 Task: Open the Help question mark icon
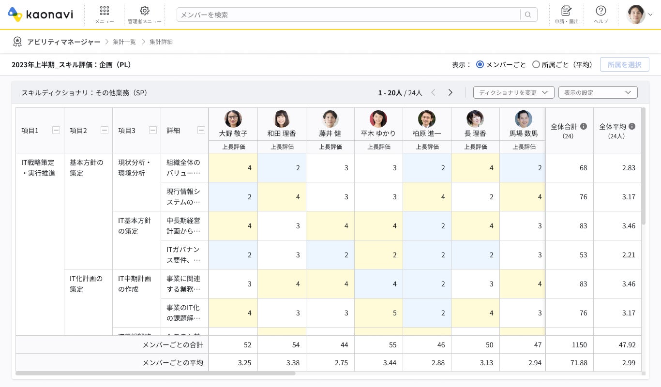(x=601, y=11)
